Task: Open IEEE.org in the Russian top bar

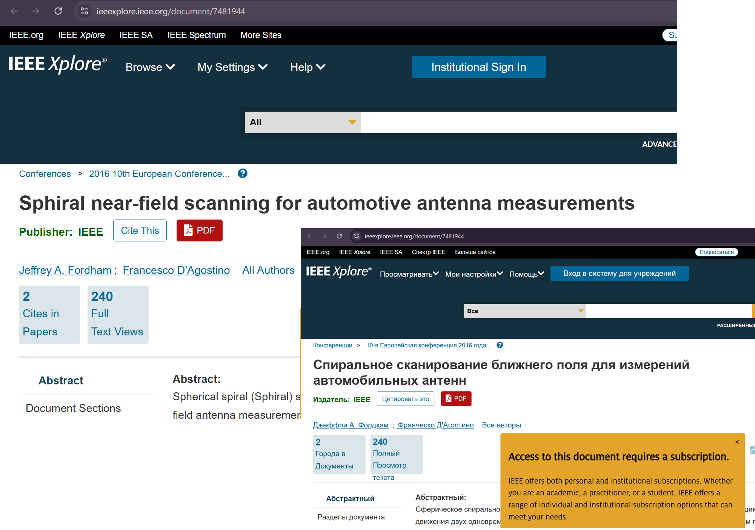Action: tap(318, 252)
